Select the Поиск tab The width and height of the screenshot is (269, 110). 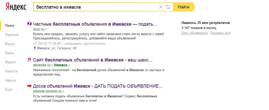pyautogui.click(x=10, y=25)
